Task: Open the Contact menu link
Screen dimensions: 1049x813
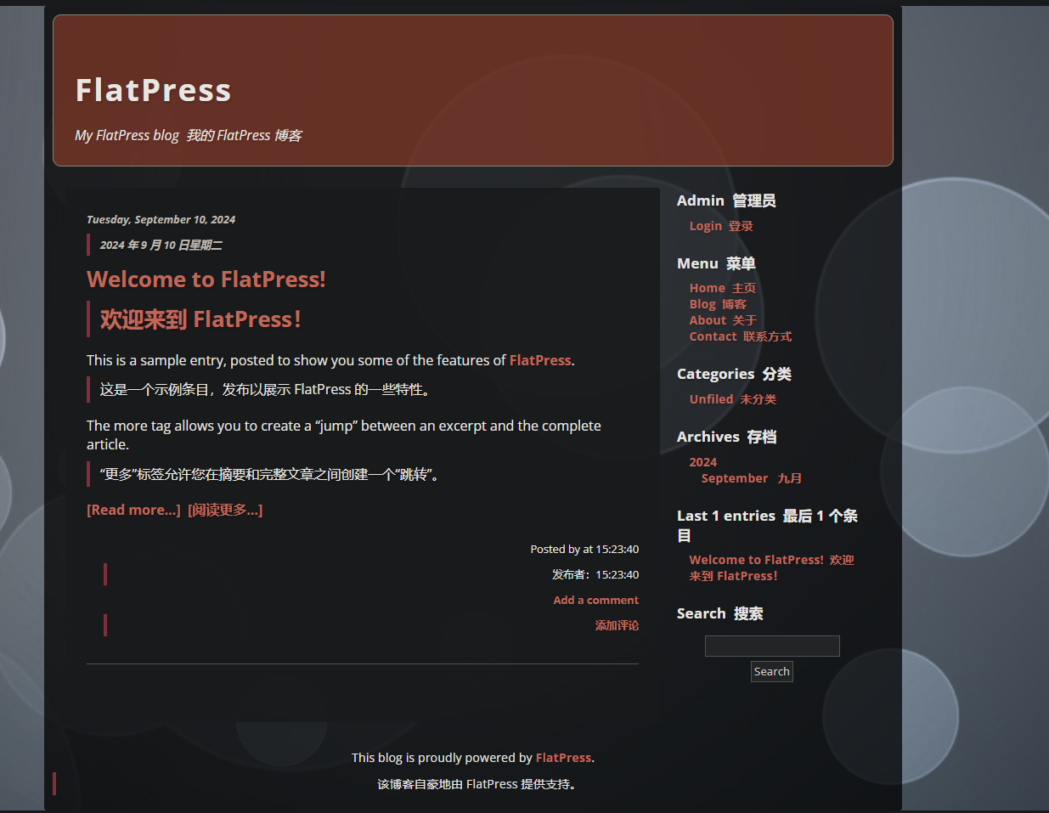Action: point(713,336)
